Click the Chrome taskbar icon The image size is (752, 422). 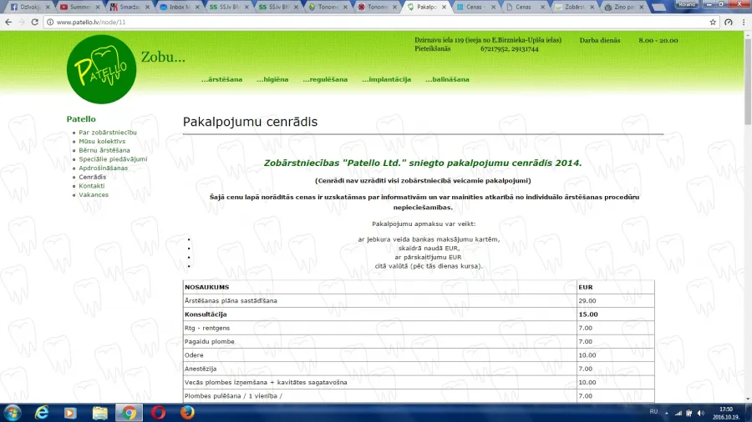(x=129, y=413)
